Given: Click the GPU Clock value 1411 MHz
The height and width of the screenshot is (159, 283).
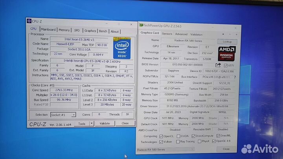Looking at the screenshot, I should pos(167,118).
